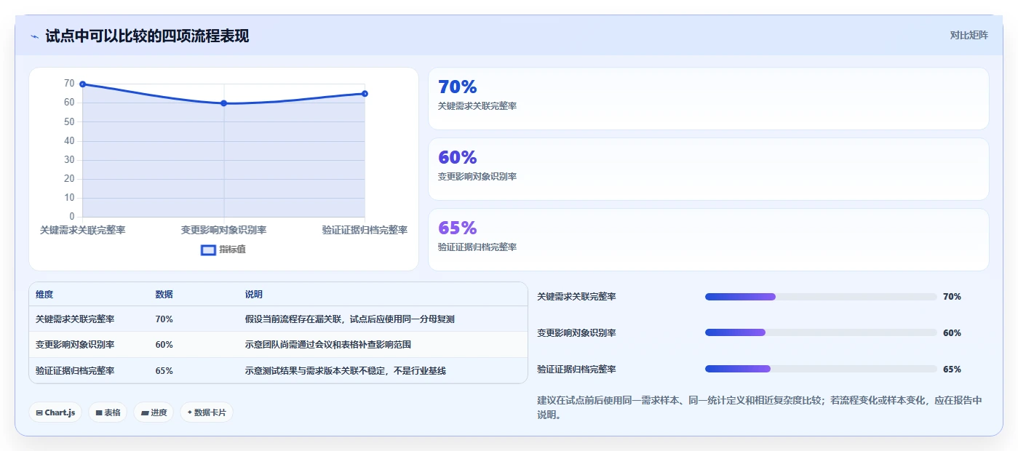Click the 数据卡片 tag chip

(207, 412)
